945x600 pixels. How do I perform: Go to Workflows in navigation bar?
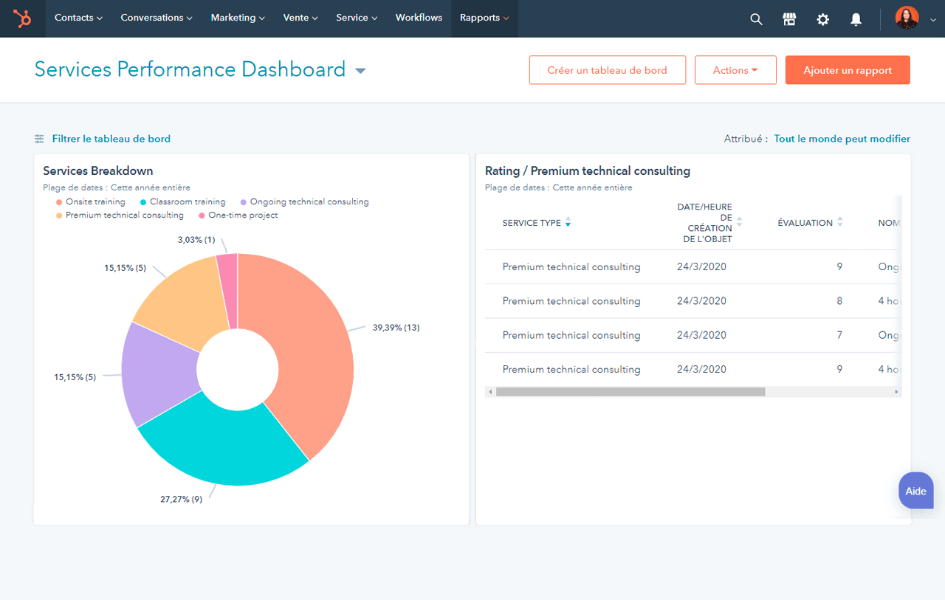pyautogui.click(x=419, y=18)
